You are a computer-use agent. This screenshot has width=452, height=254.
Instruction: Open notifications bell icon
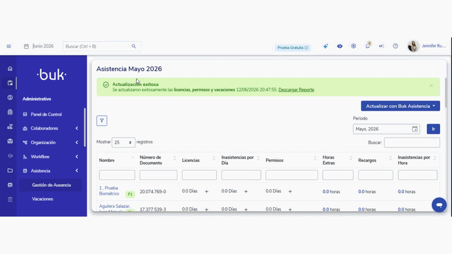[368, 46]
